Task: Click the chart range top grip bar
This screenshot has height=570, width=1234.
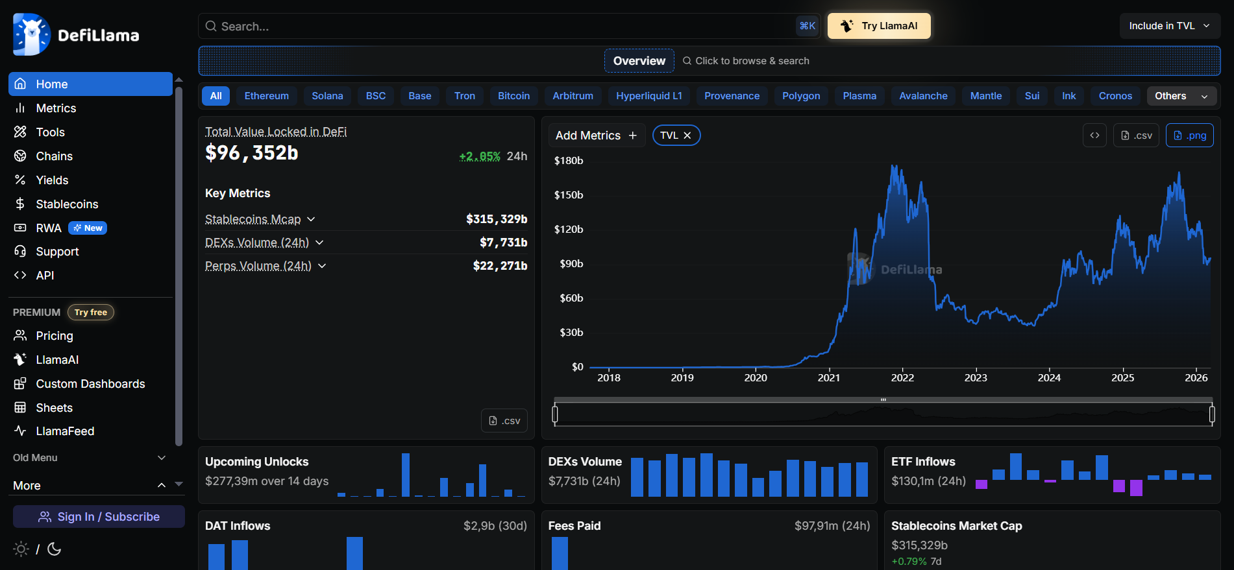Action: click(883, 399)
